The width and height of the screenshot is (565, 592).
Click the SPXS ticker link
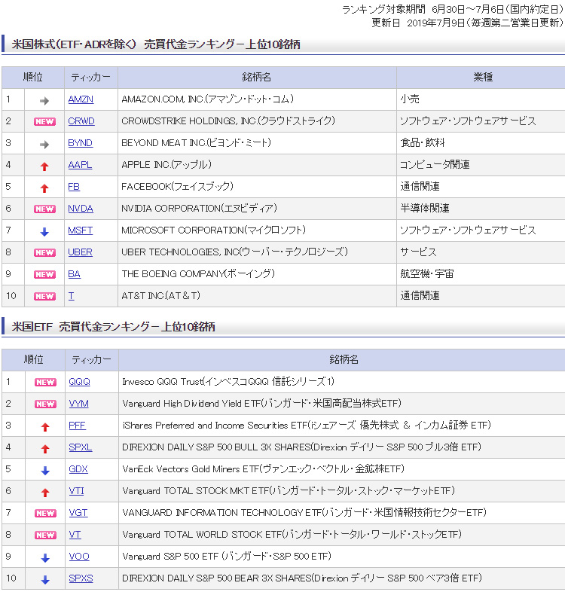(x=81, y=578)
